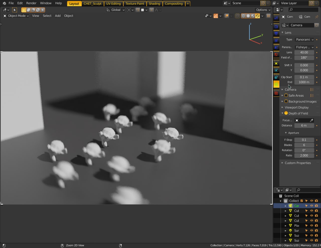Image resolution: width=321 pixels, height=248 pixels.
Task: Adjust the Field of View 180° field
Action: tap(304, 57)
